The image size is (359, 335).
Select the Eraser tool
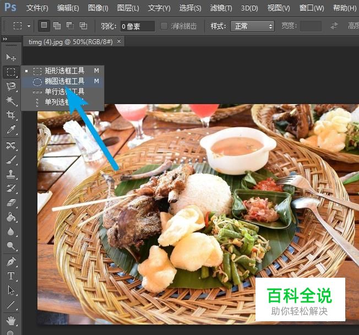pos(11,203)
